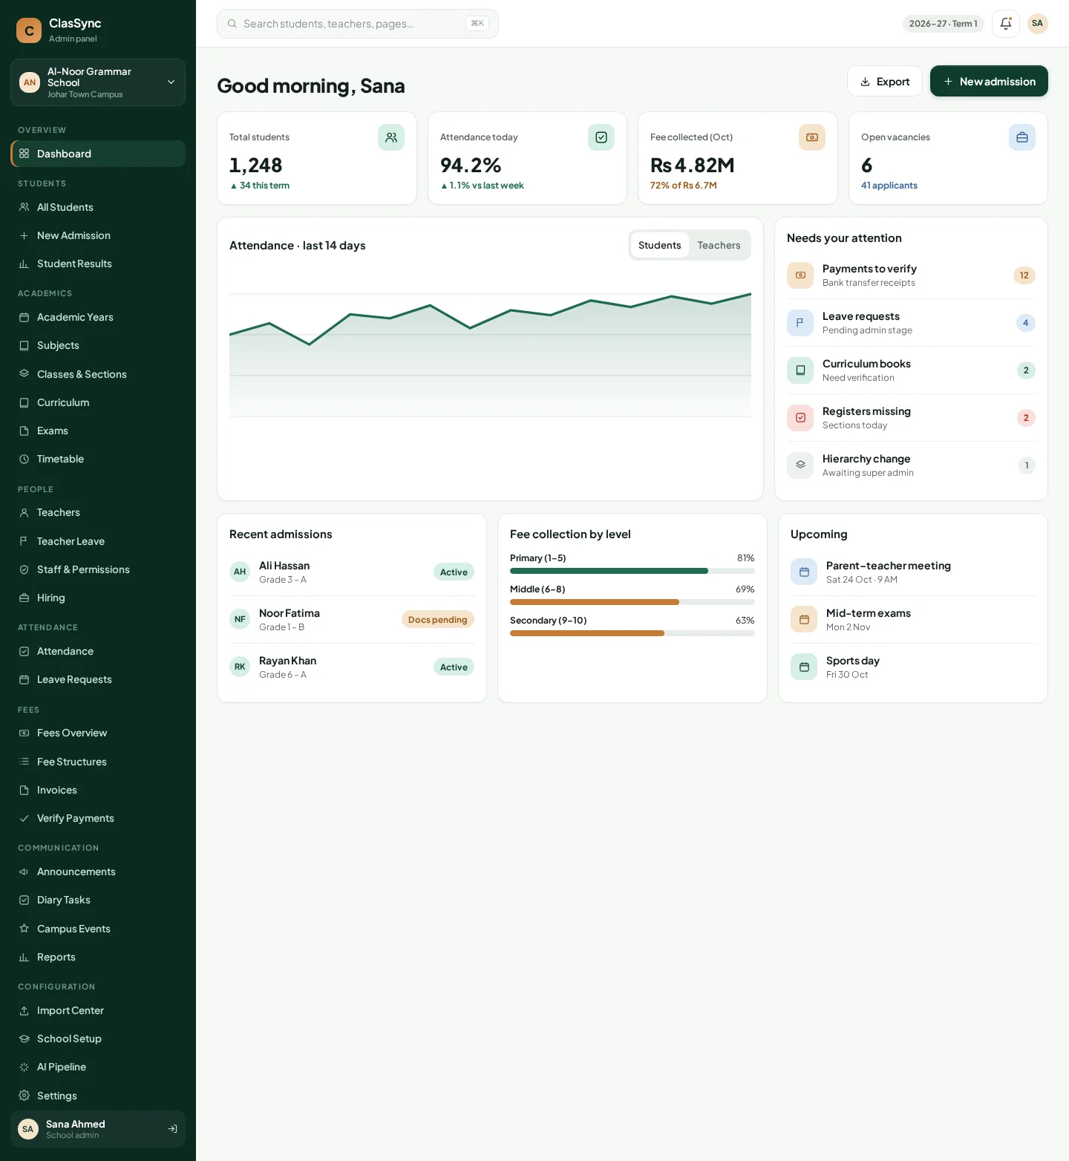Click the Primary (1–5) fee progress bar

[x=632, y=571]
